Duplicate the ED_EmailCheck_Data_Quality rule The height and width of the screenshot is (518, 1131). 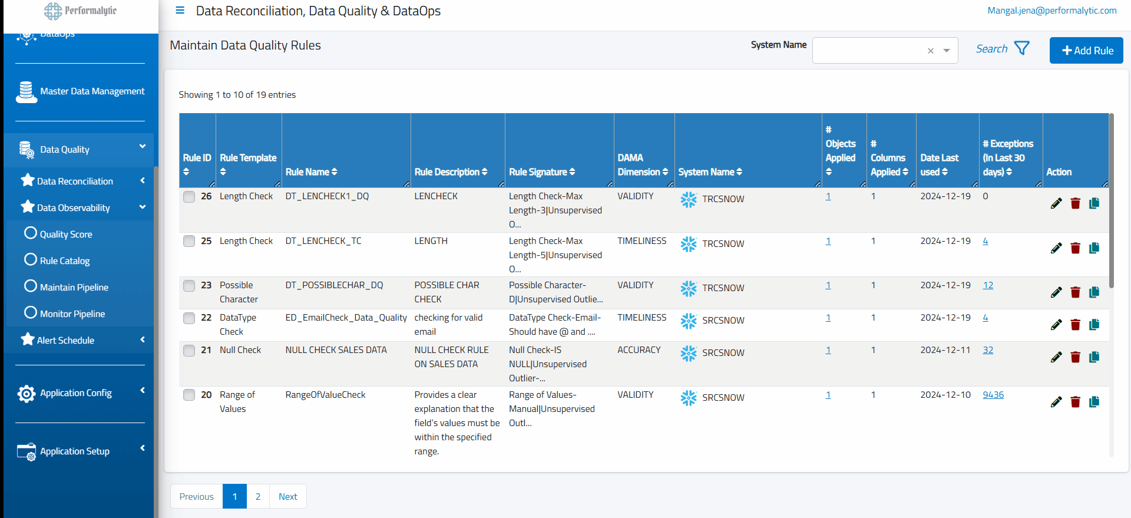pos(1094,325)
